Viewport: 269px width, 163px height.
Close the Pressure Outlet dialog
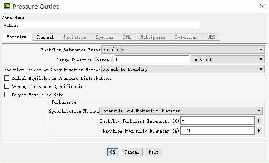point(262,6)
